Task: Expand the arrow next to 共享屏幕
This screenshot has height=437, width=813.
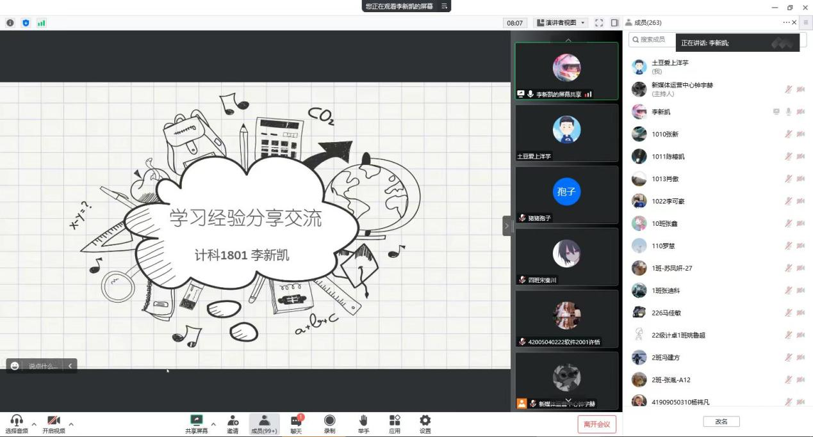Action: coord(213,424)
